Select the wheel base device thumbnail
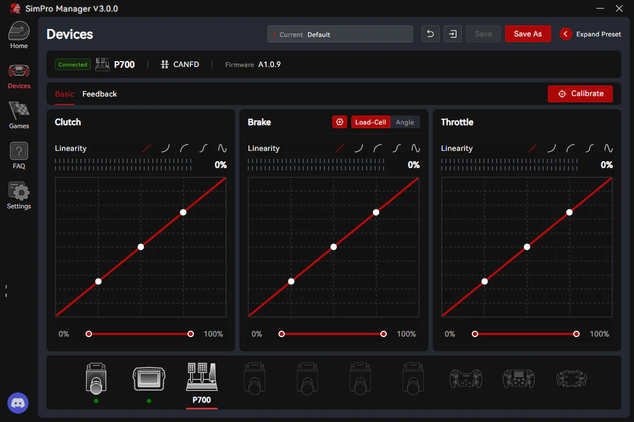The image size is (634, 422). 96,378
